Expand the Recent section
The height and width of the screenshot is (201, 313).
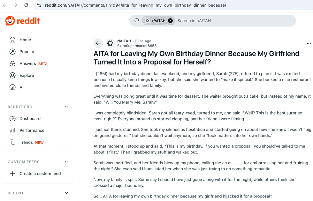coord(66,193)
